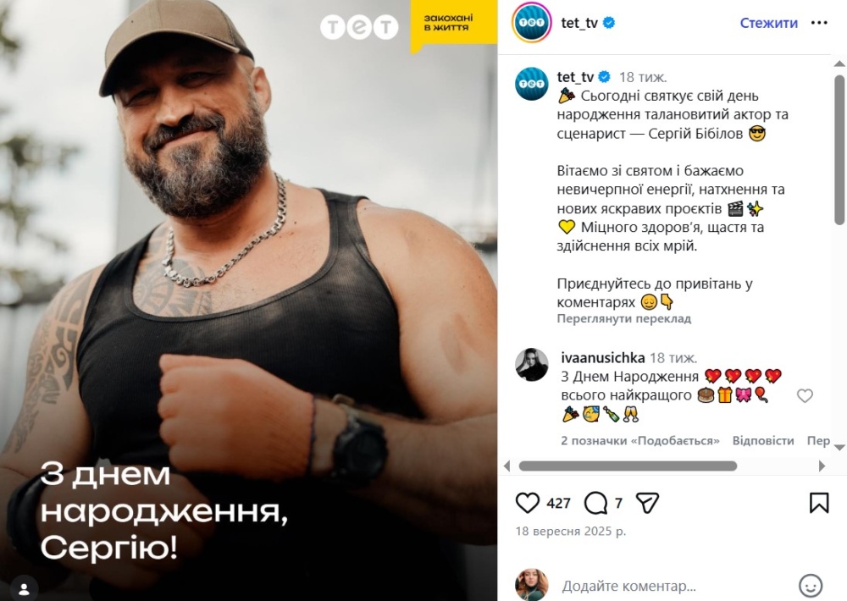
Task: Reply to the comment via Відповісти
Action: 763,441
